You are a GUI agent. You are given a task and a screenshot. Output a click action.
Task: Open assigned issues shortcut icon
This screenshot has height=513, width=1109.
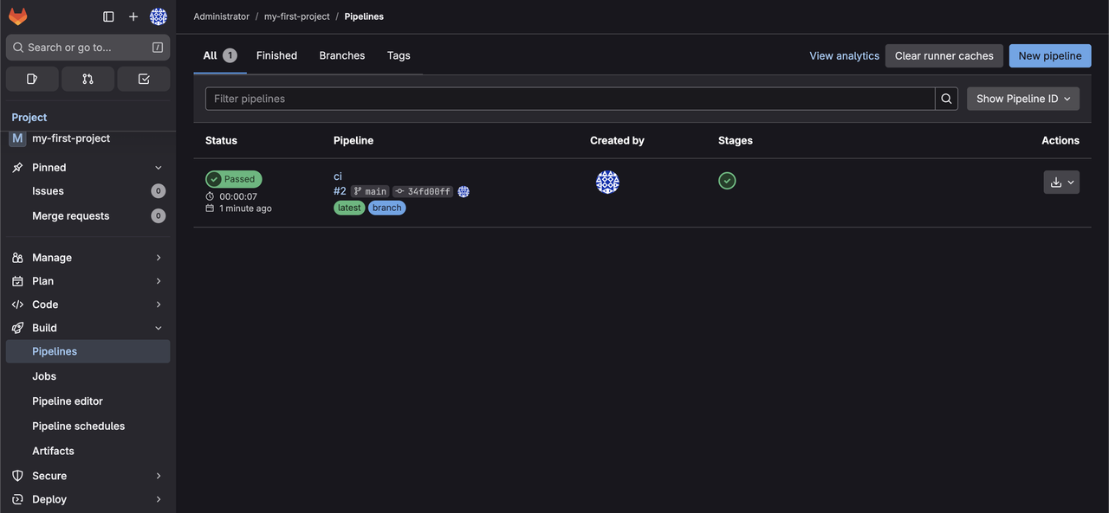coord(32,79)
